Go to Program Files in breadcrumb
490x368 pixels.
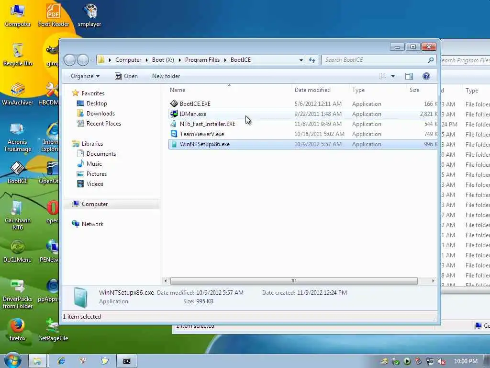coord(202,60)
